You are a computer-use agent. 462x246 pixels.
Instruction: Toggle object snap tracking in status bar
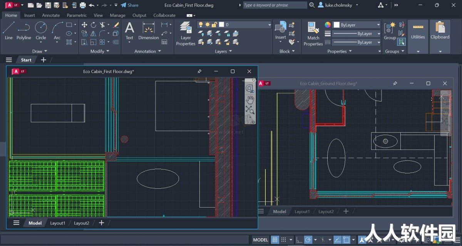click(337, 240)
